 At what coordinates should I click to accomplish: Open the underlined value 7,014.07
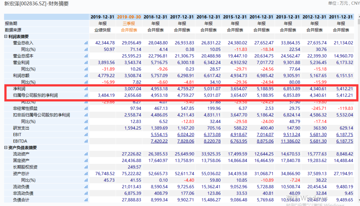tap(265, 135)
